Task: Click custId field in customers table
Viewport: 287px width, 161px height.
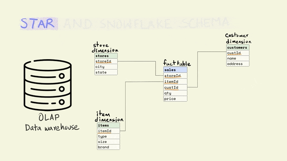Action: pyautogui.click(x=237, y=53)
